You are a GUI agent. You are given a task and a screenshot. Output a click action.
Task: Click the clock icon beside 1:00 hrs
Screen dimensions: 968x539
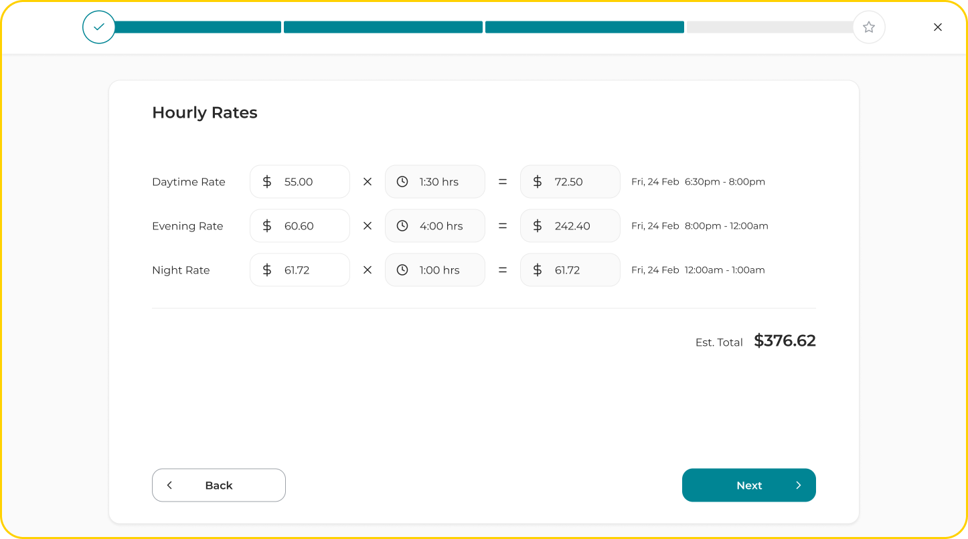click(402, 270)
